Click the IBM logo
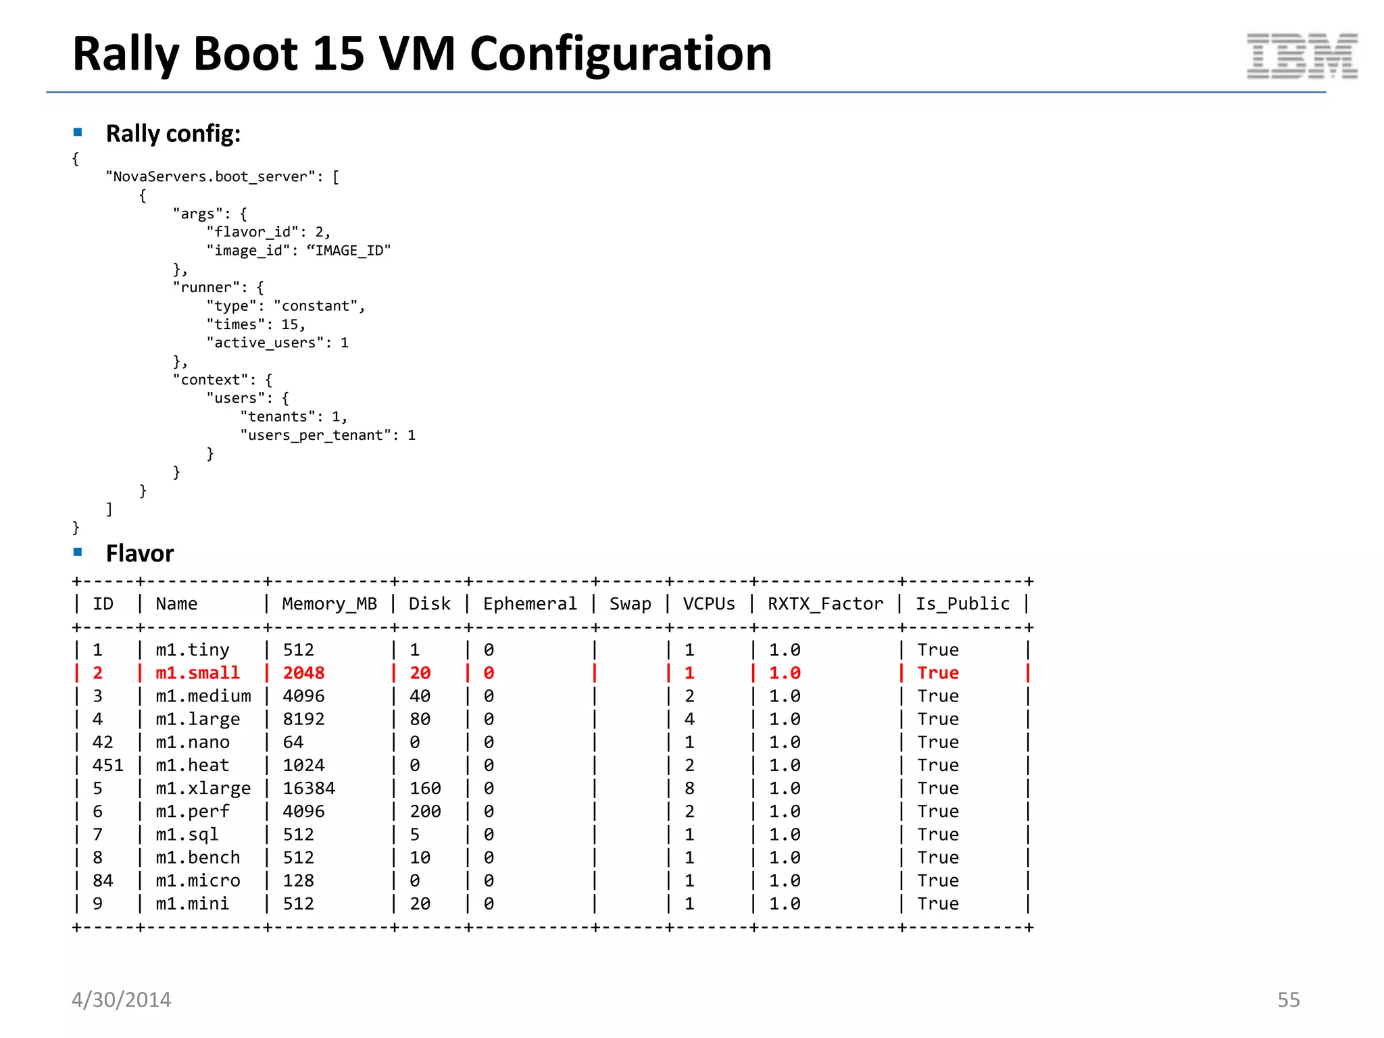The height and width of the screenshot is (1038, 1384). (x=1302, y=56)
